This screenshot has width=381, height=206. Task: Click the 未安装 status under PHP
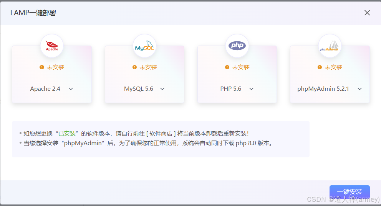[241, 67]
